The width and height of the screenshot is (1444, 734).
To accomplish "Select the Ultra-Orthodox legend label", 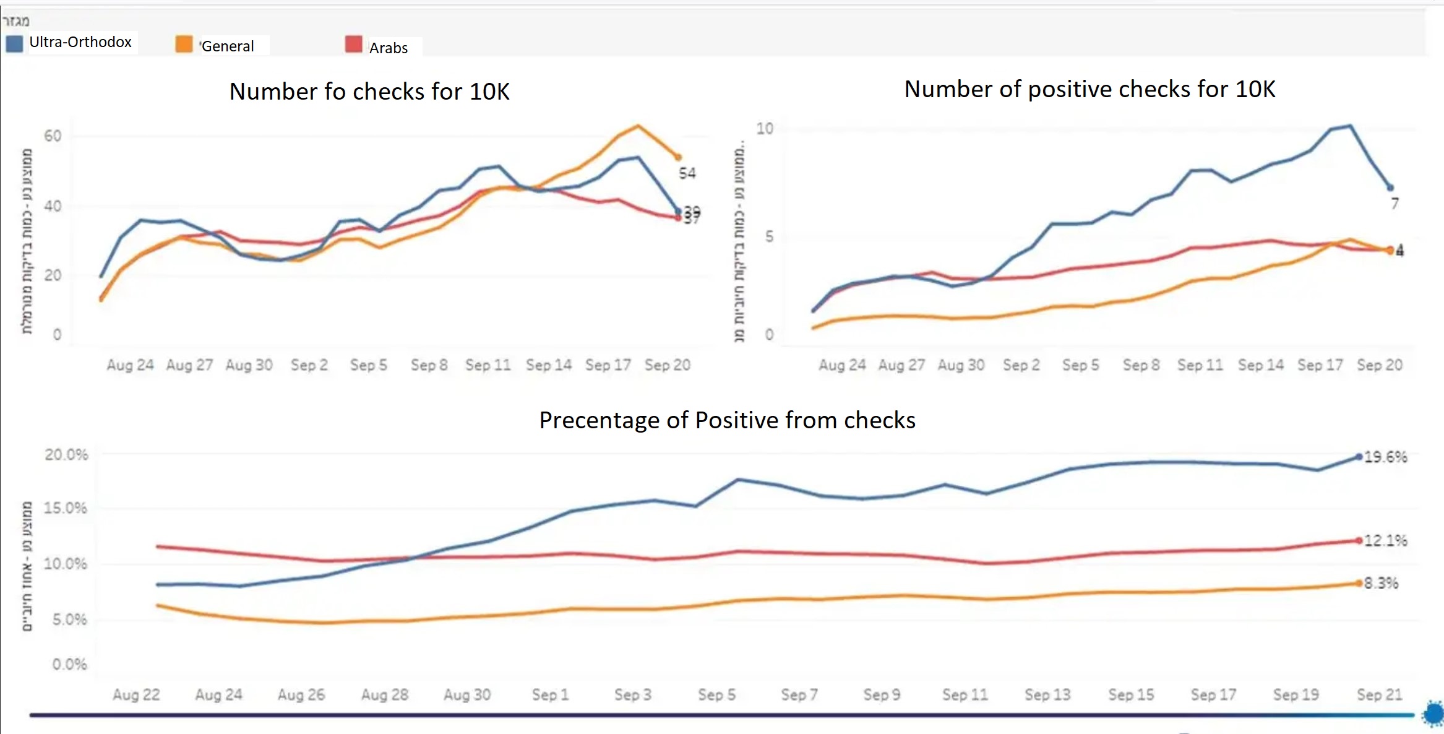I will (x=80, y=42).
